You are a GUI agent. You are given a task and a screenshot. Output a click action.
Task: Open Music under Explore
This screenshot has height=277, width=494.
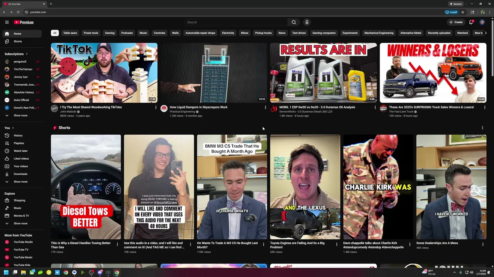tap(22, 208)
